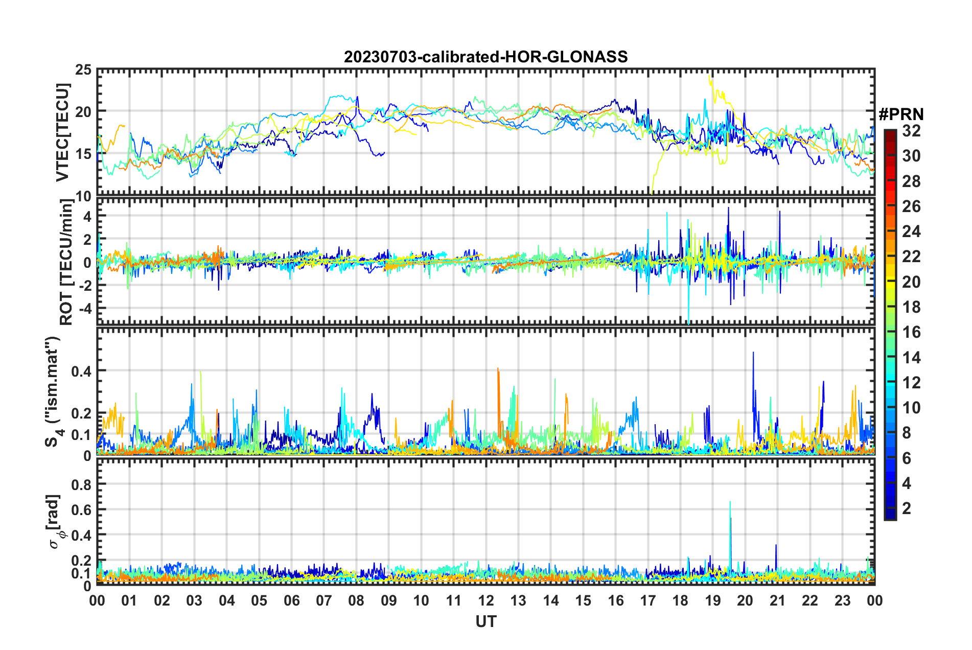Click the "15" tick on the VTEC axis

pos(83,154)
